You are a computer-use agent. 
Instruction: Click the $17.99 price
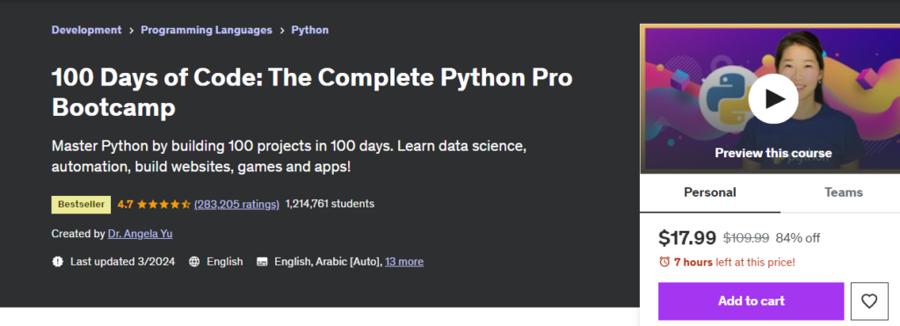687,237
